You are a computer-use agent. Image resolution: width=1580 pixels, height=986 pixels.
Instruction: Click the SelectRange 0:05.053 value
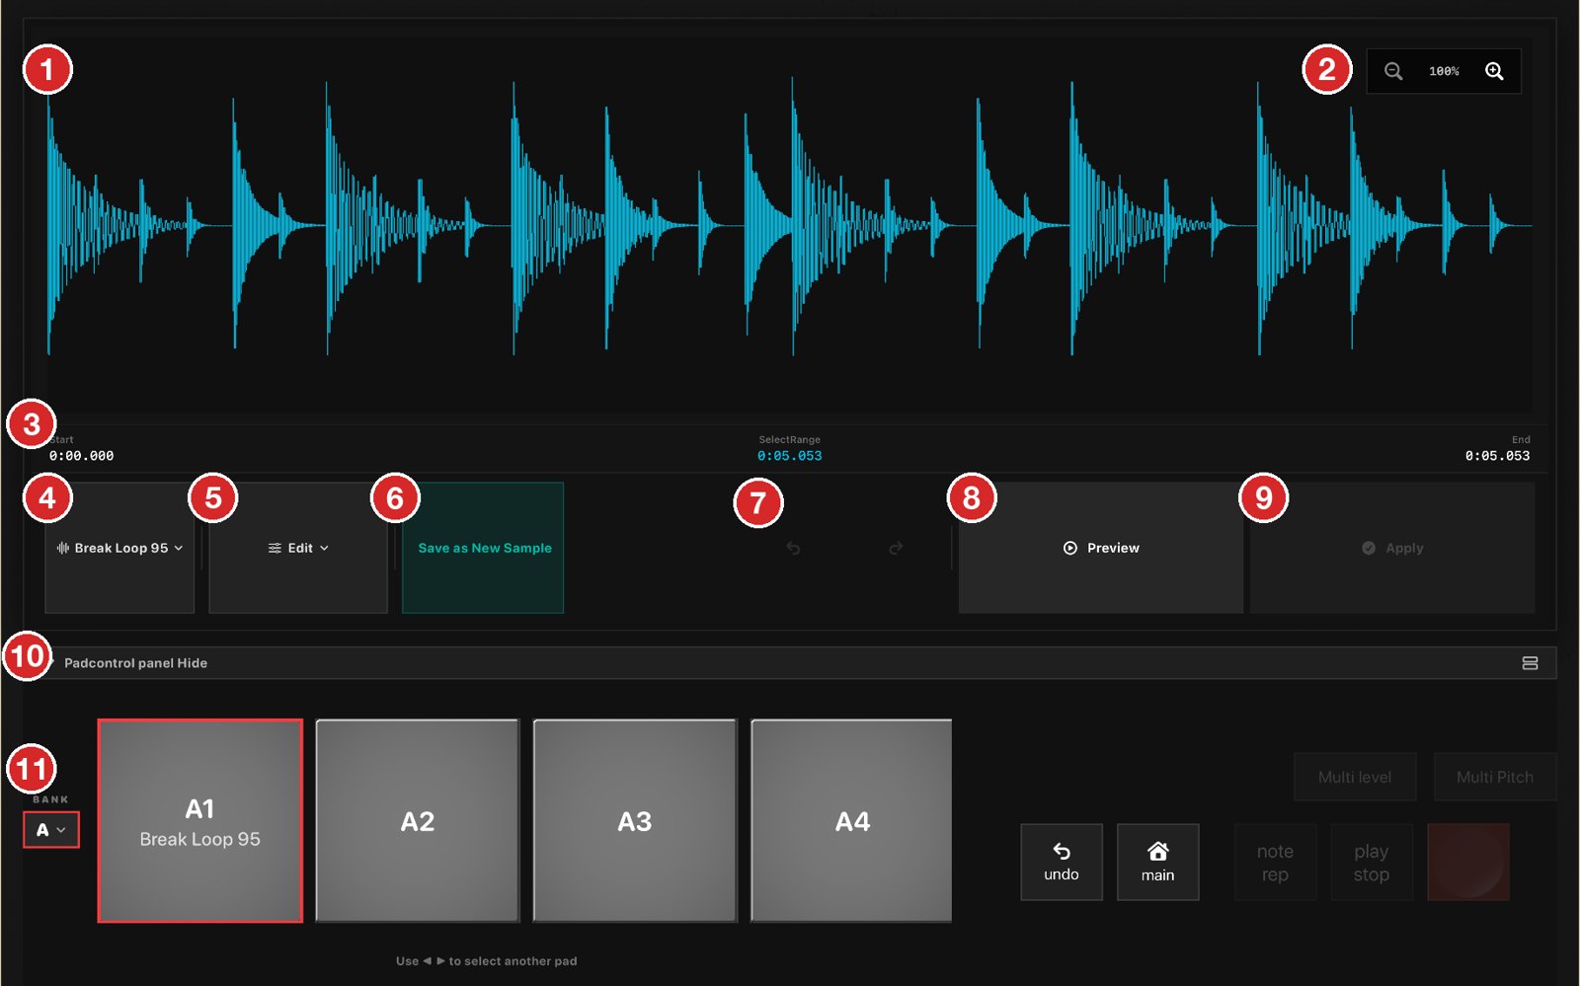tap(789, 456)
